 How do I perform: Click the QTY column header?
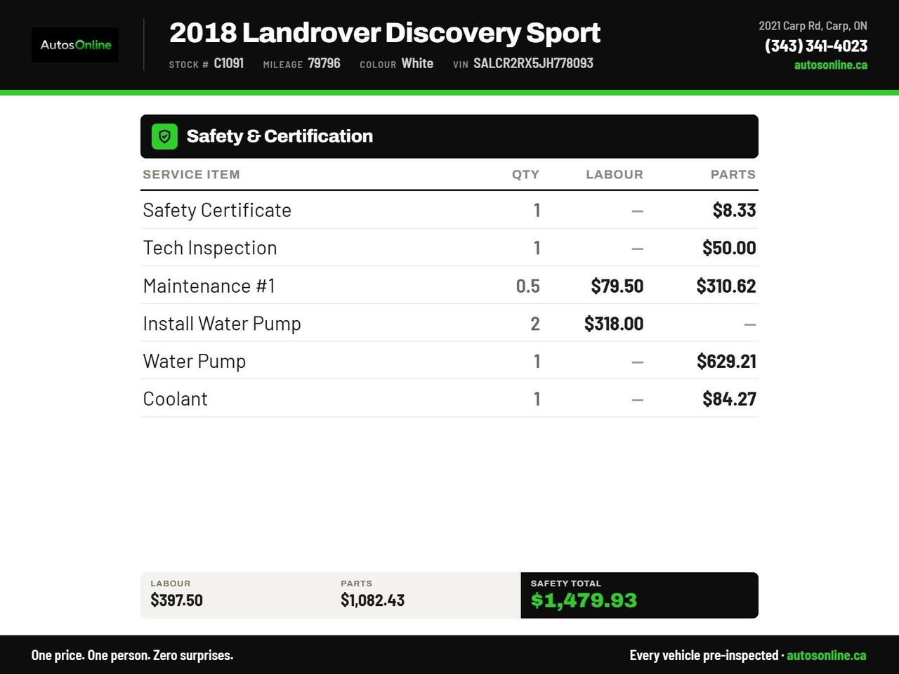525,174
